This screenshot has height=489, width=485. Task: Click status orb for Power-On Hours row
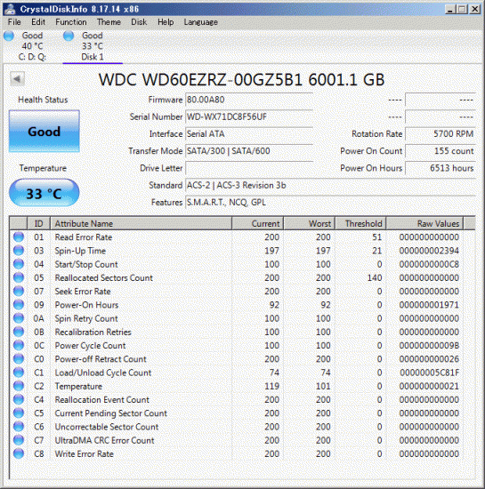coord(19,305)
